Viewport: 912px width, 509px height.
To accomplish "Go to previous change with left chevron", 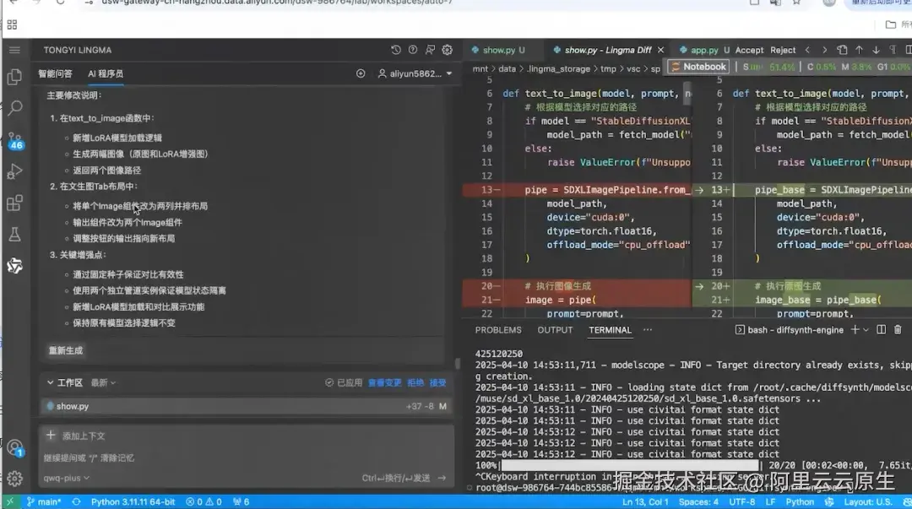I will pos(807,50).
